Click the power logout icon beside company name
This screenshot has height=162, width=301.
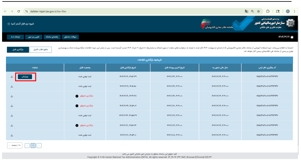tap(9, 24)
